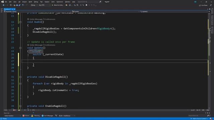Open the Zombie class navigation dropdown
This screenshot has width=214, height=120.
(x=105, y=12)
